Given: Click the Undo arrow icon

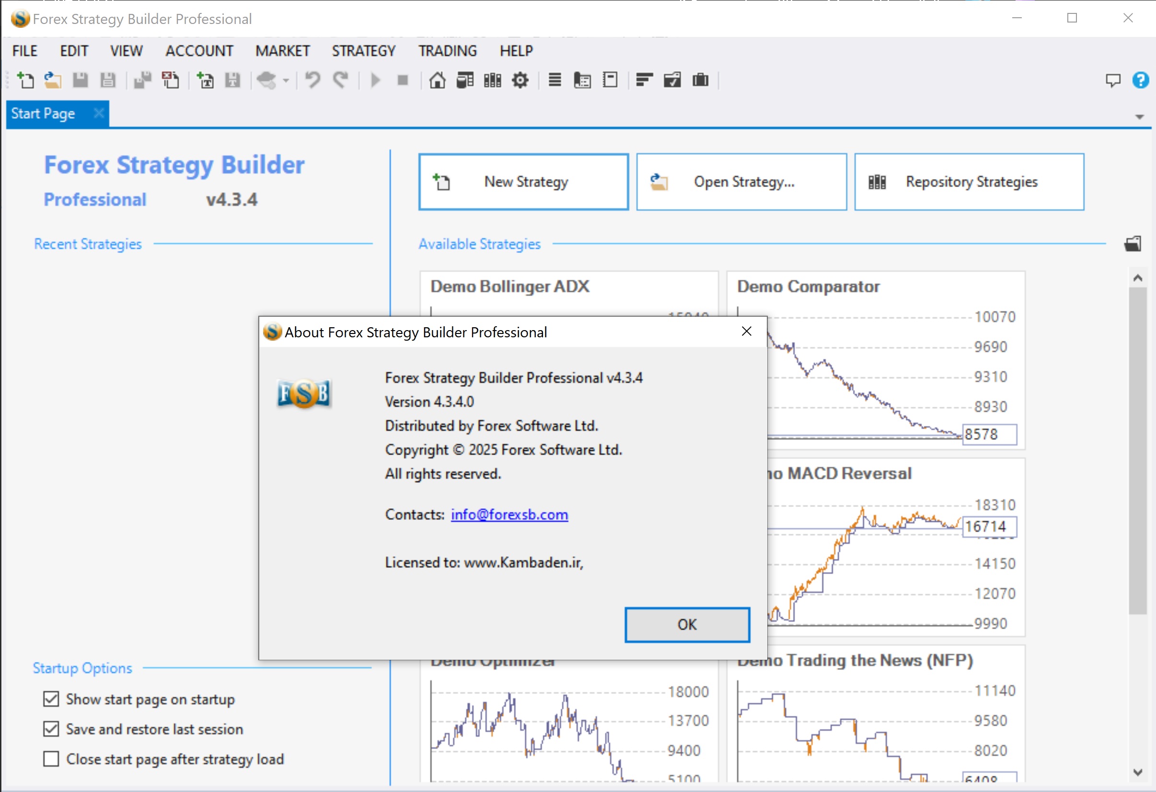Looking at the screenshot, I should 313,80.
